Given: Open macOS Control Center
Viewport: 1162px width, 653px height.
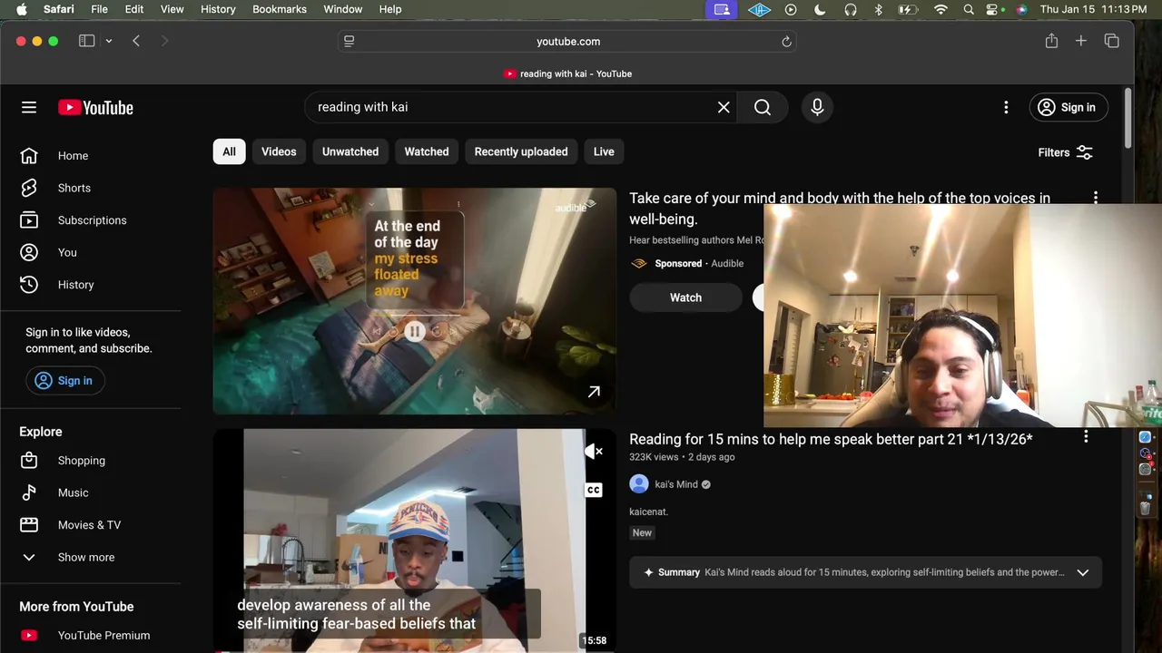Looking at the screenshot, I should pyautogui.click(x=994, y=9).
